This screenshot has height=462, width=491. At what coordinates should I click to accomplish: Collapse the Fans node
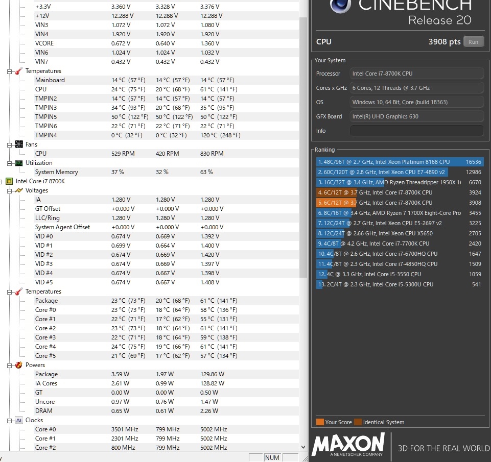point(9,145)
